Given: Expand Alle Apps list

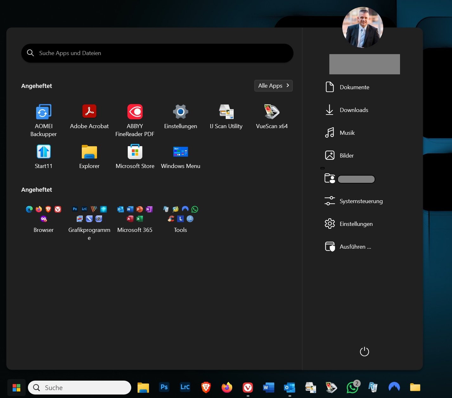Looking at the screenshot, I should tap(273, 85).
